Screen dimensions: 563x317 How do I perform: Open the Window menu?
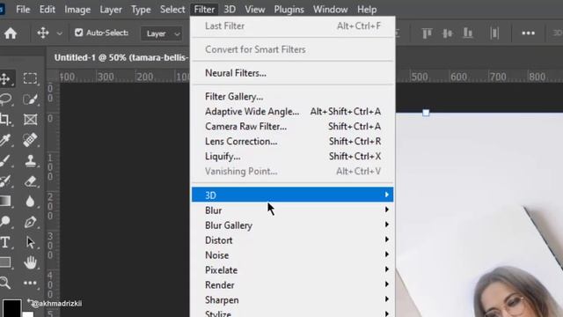click(x=331, y=10)
